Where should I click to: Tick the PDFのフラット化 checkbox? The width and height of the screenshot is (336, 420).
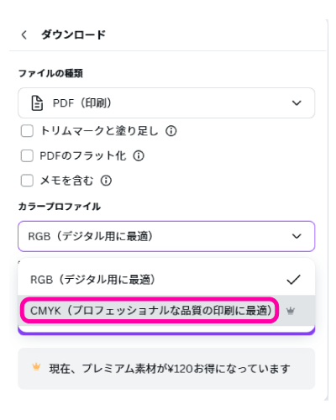click(27, 155)
